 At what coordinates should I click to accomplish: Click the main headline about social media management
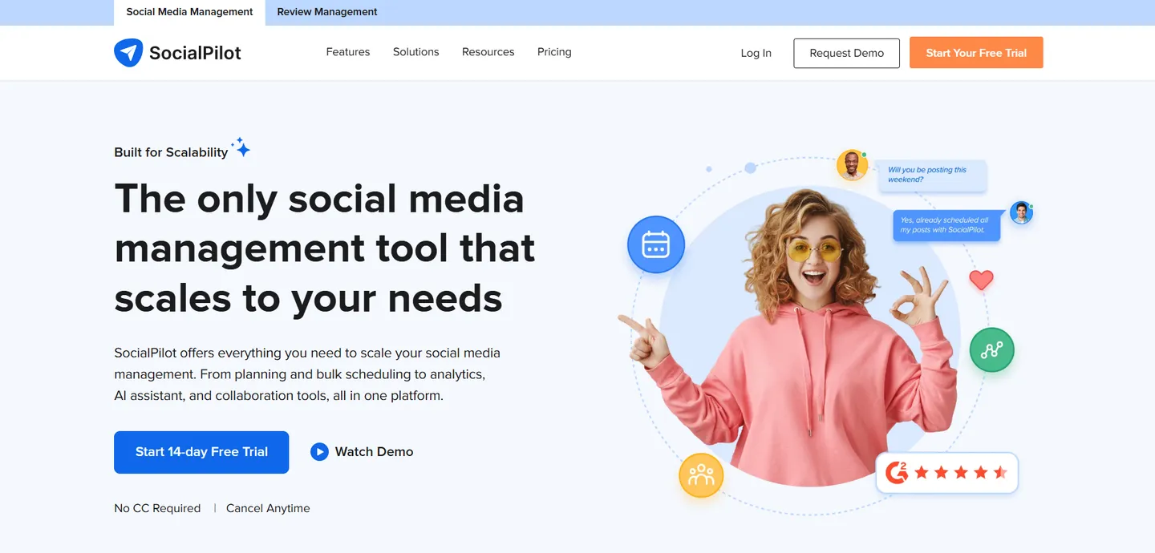tap(325, 248)
